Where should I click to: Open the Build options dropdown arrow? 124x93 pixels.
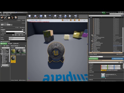tap(68, 17)
